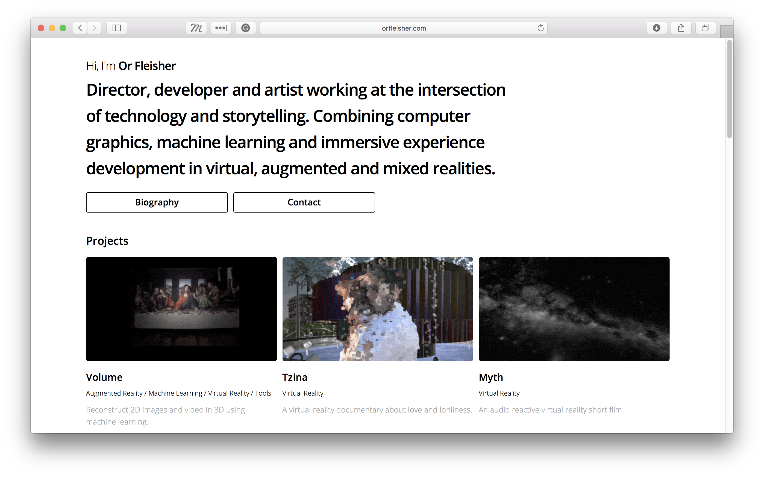Image resolution: width=764 pixels, height=477 pixels.
Task: Open the Contact button
Action: (304, 202)
